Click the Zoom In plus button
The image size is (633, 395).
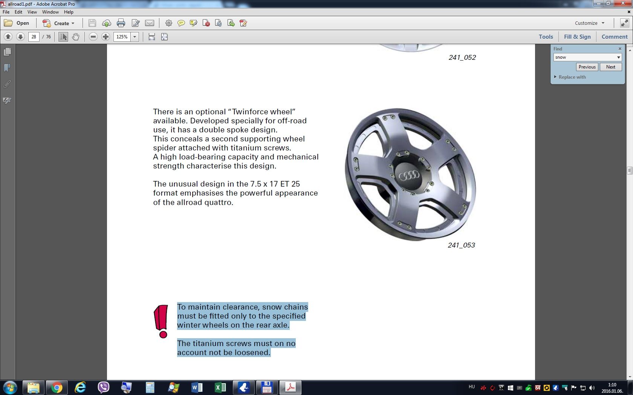[106, 36]
